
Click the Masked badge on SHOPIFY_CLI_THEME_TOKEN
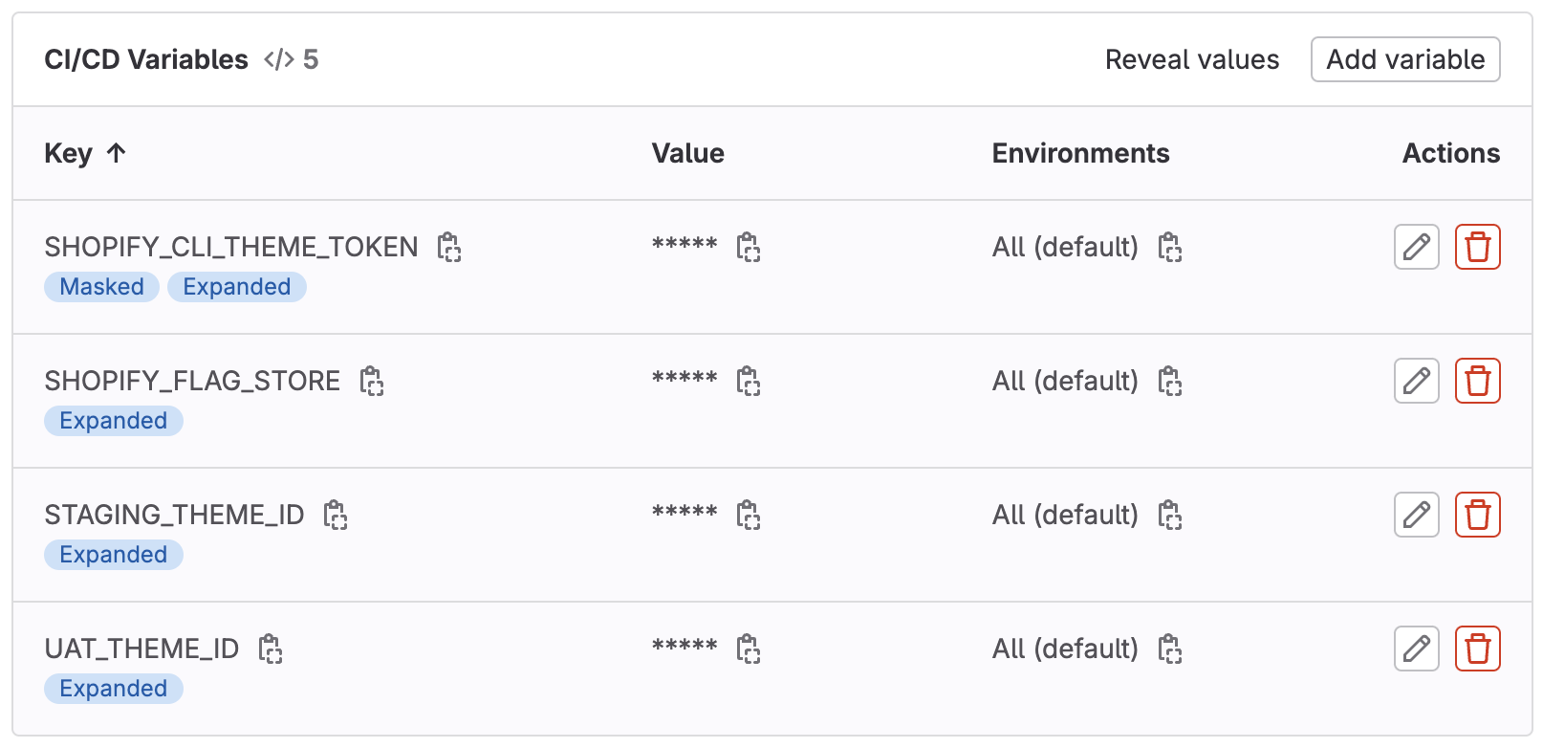click(101, 287)
